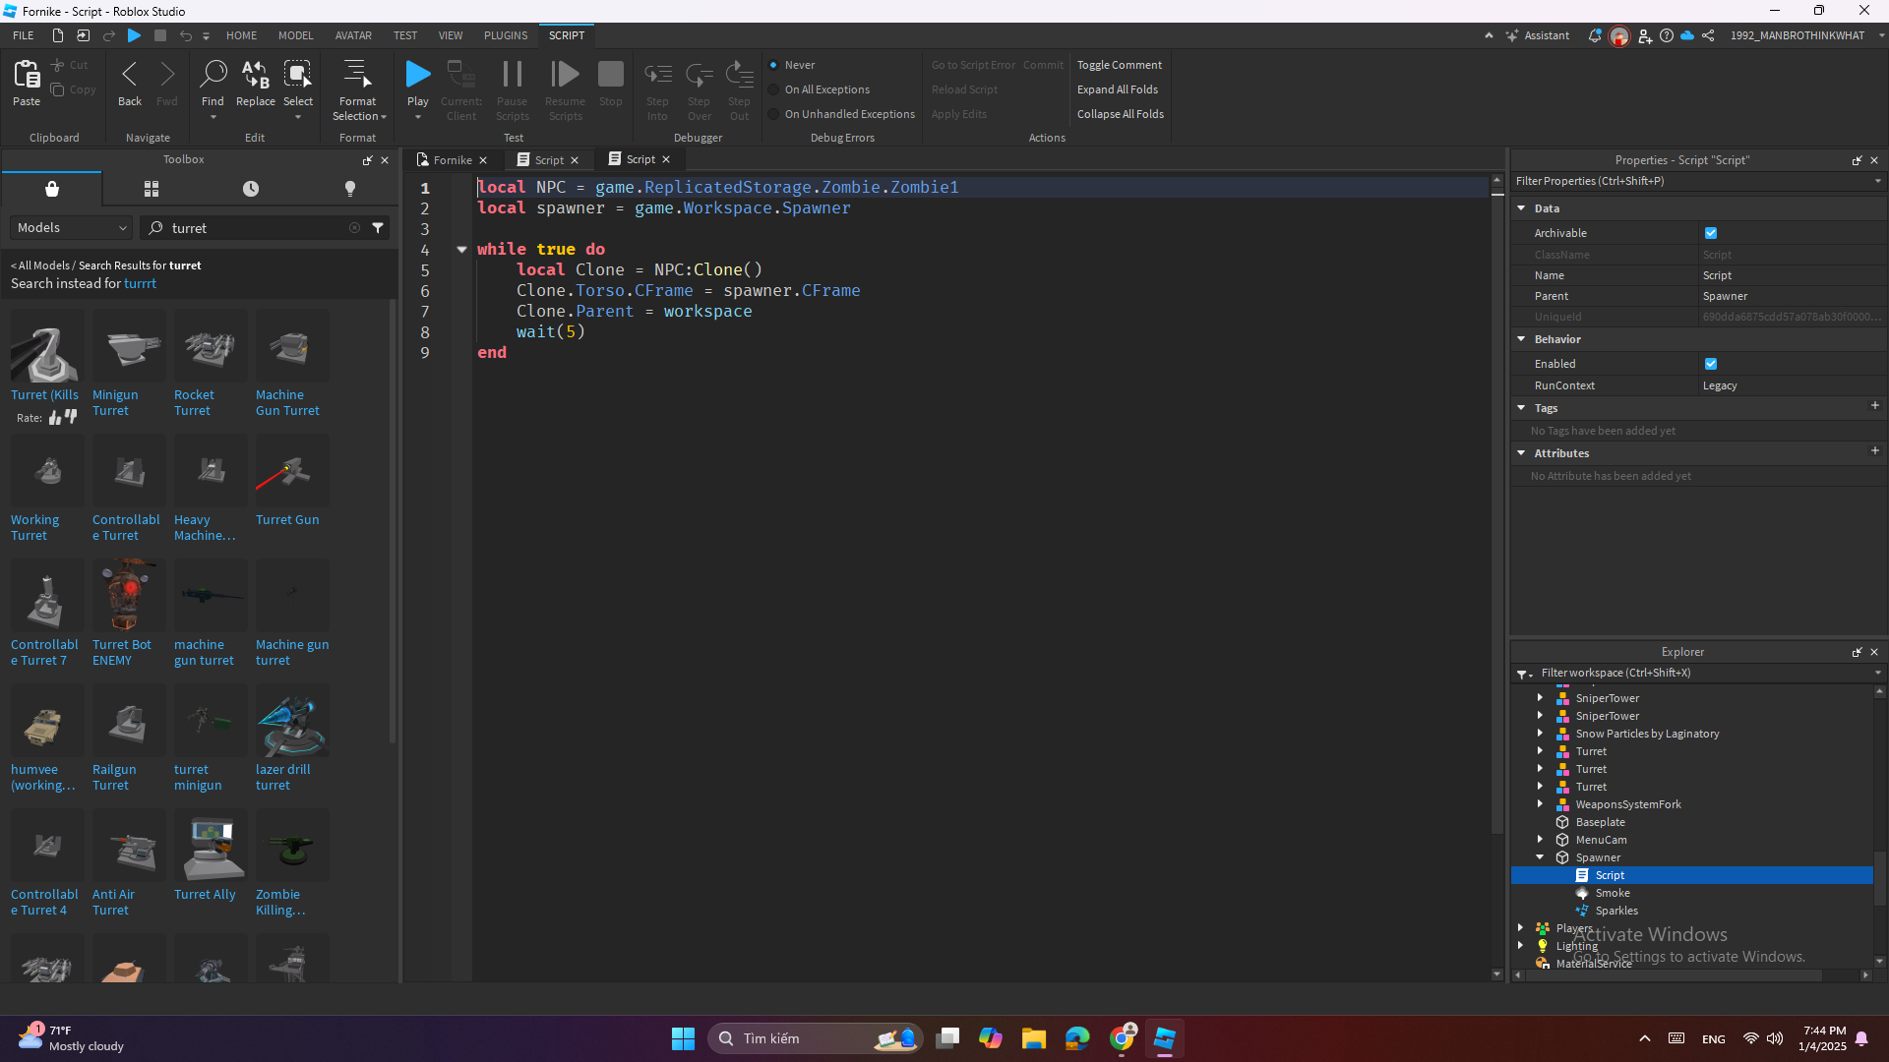
Task: Open the PLUGINS ribbon tab
Action: click(506, 35)
